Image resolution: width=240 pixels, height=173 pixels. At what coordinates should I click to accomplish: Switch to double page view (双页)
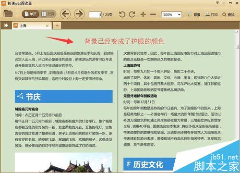[x=48, y=14]
